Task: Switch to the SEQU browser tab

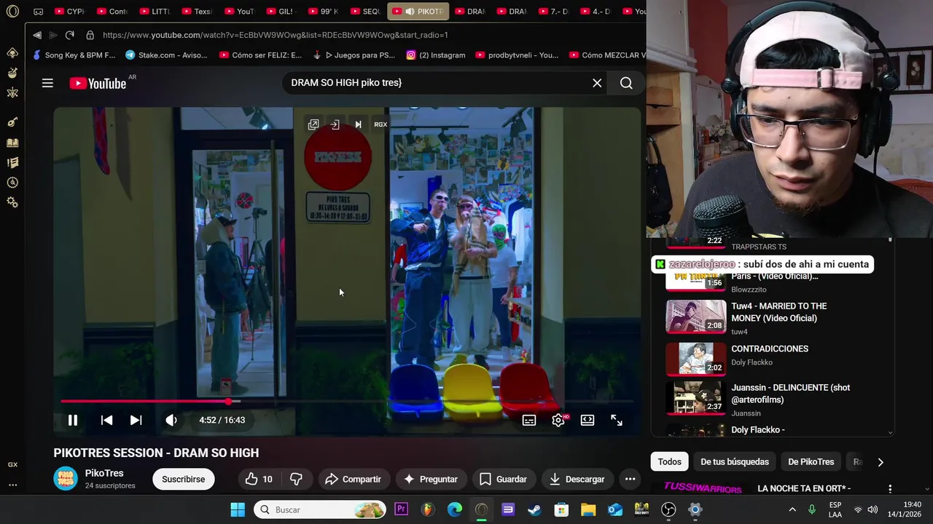Action: point(367,12)
